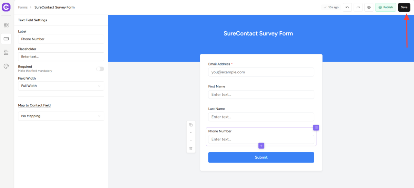Select the form fields sidebar icon

[x=6, y=39]
